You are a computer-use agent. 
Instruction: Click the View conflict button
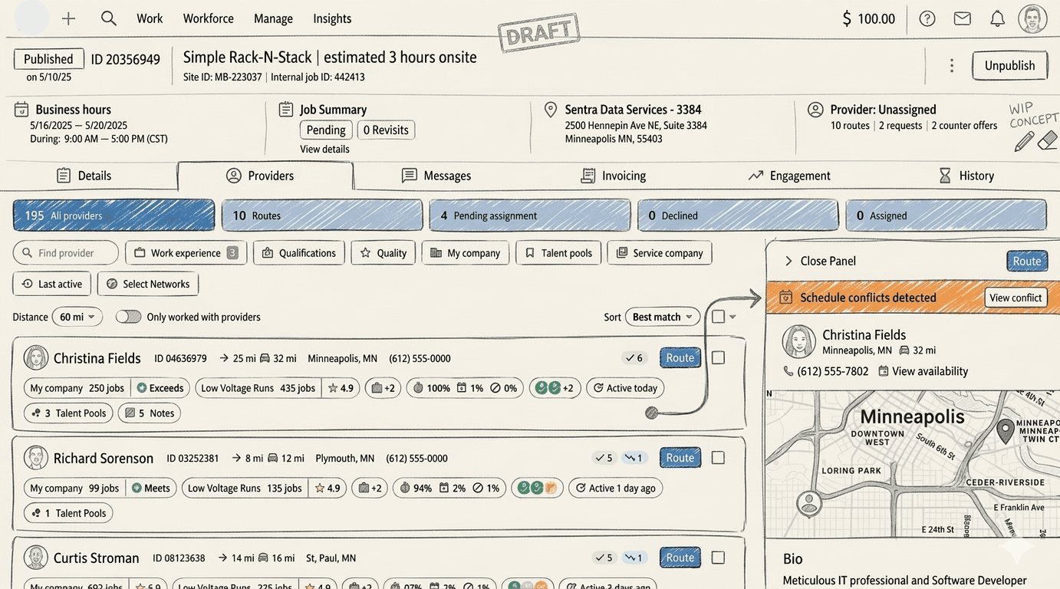pos(1016,298)
